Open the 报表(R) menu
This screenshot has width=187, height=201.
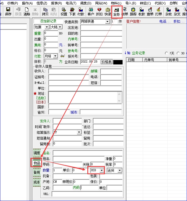[57, 3]
